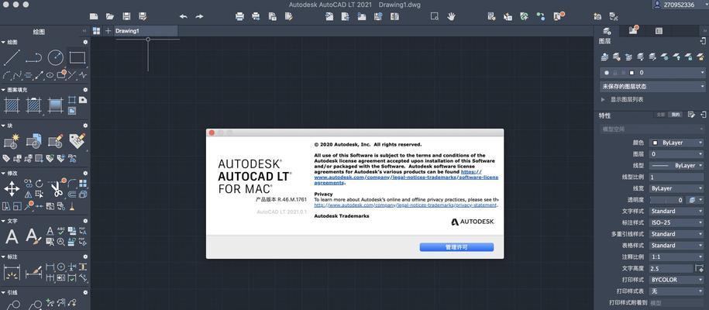This screenshot has width=709, height=310.
Task: Click the spell check ABC icon
Action: click(x=61, y=231)
